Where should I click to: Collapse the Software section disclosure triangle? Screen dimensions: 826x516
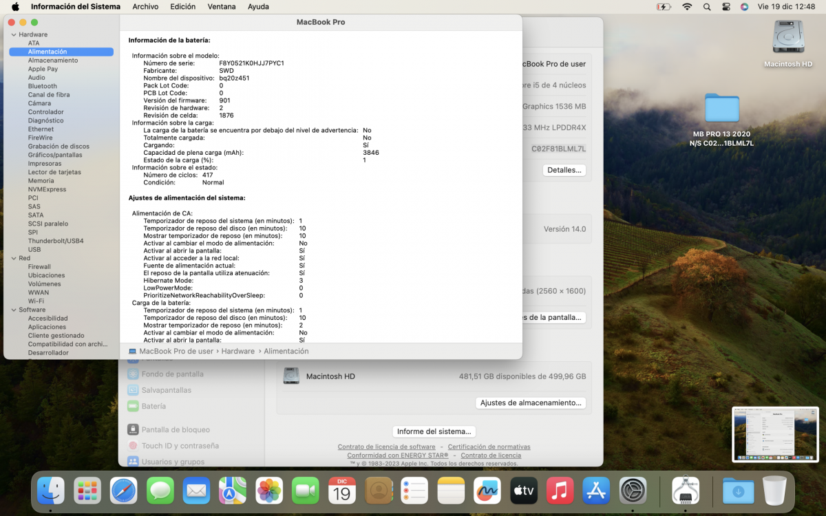click(13, 310)
